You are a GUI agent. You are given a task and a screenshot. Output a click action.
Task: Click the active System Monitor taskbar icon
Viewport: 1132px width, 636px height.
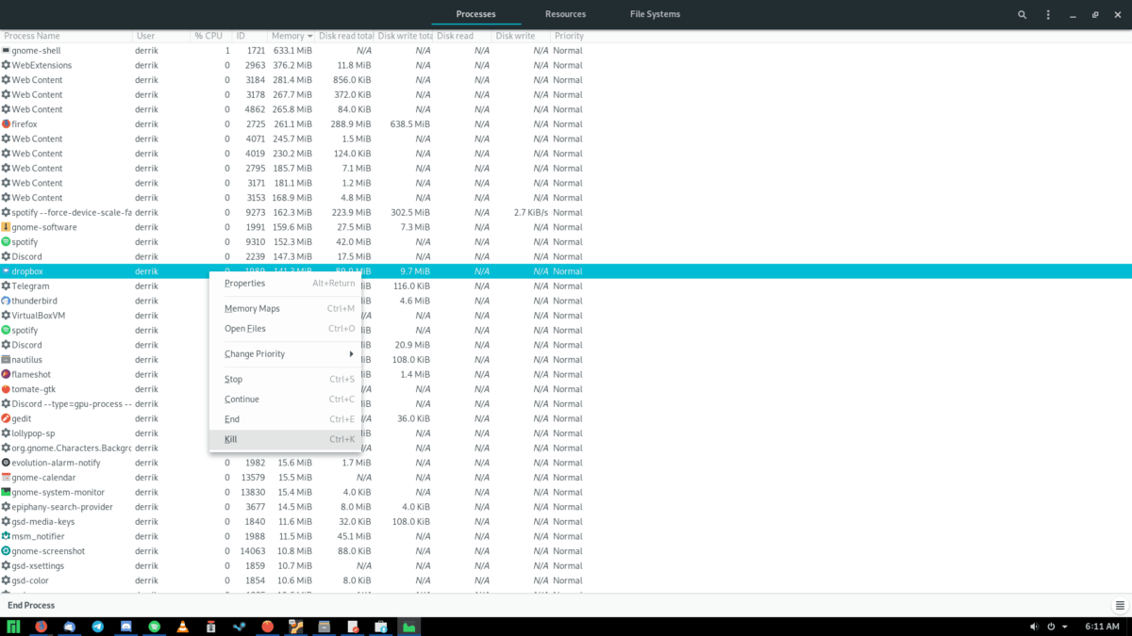(409, 625)
